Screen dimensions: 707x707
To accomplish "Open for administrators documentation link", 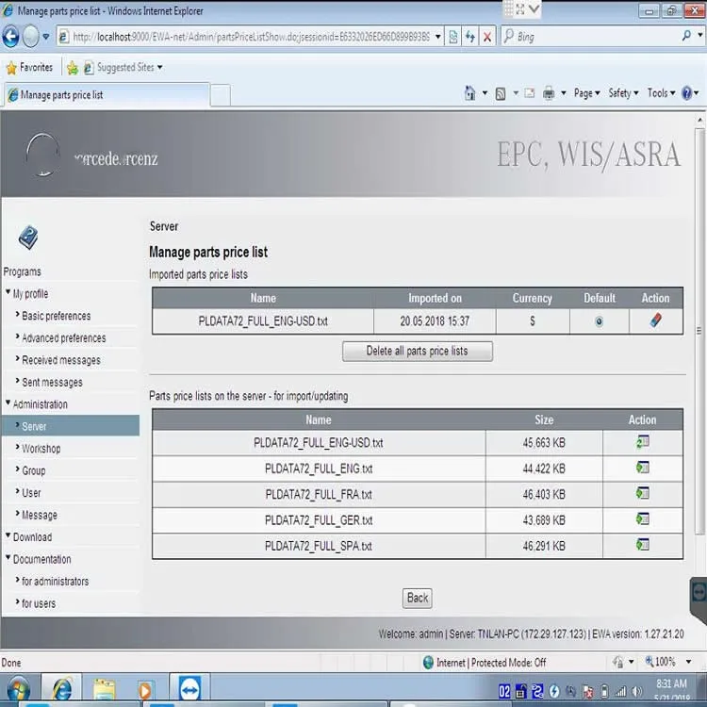I will (x=56, y=582).
